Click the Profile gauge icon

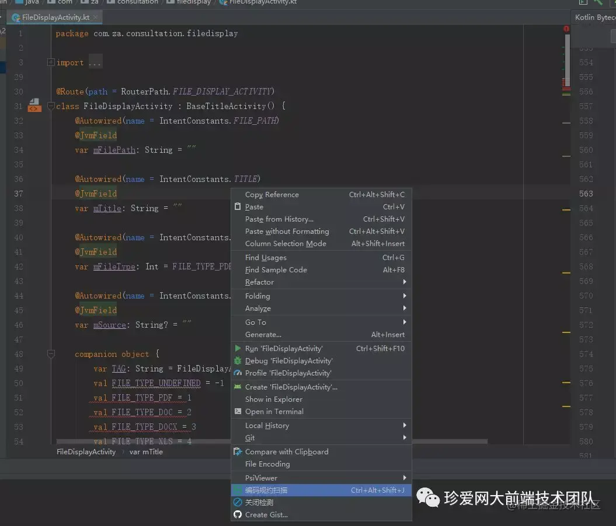click(237, 373)
